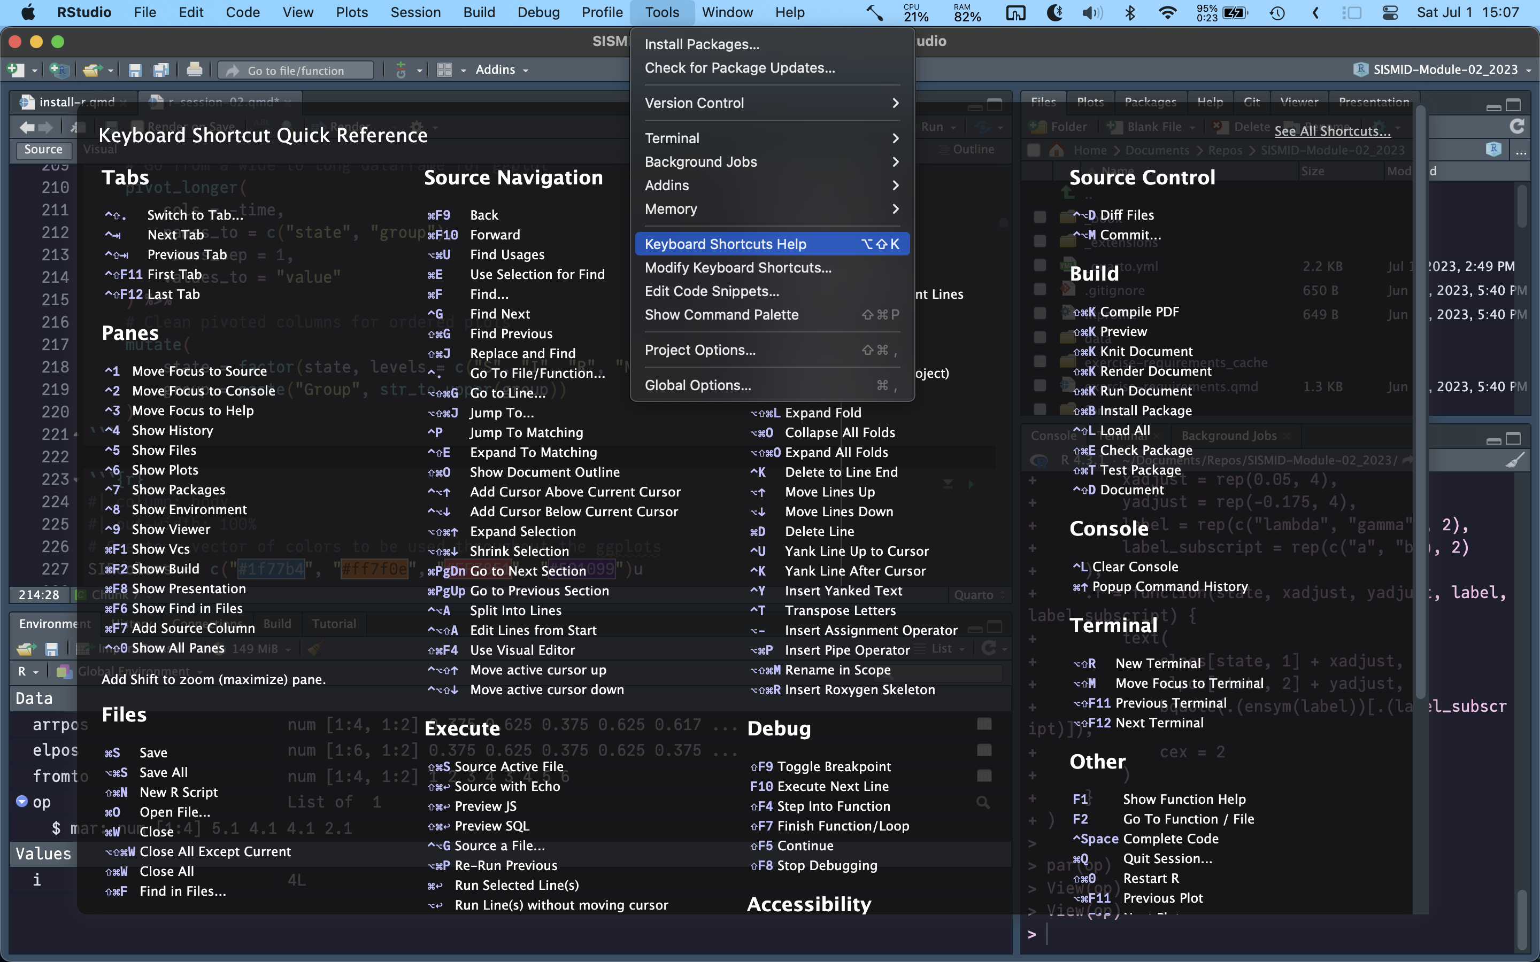Click the Workspace Panes grid icon
The height and width of the screenshot is (962, 1540).
pos(444,70)
